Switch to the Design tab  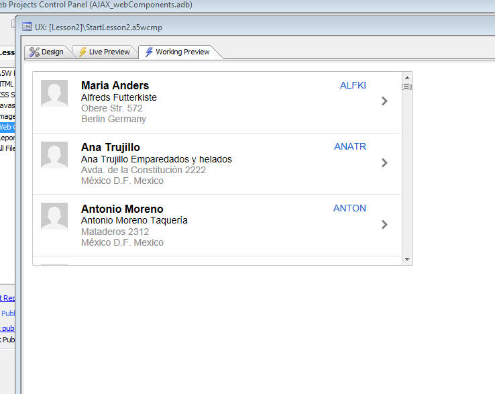(46, 52)
